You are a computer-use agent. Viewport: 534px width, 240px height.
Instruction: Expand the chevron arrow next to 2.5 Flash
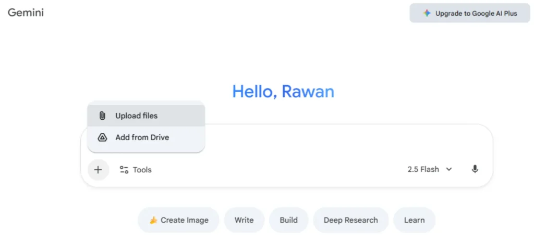(x=449, y=169)
